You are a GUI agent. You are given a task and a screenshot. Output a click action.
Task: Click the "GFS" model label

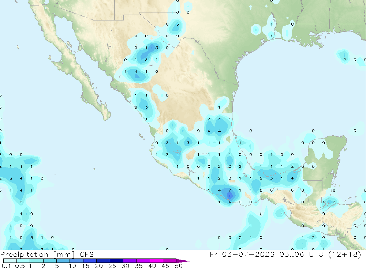(87, 254)
